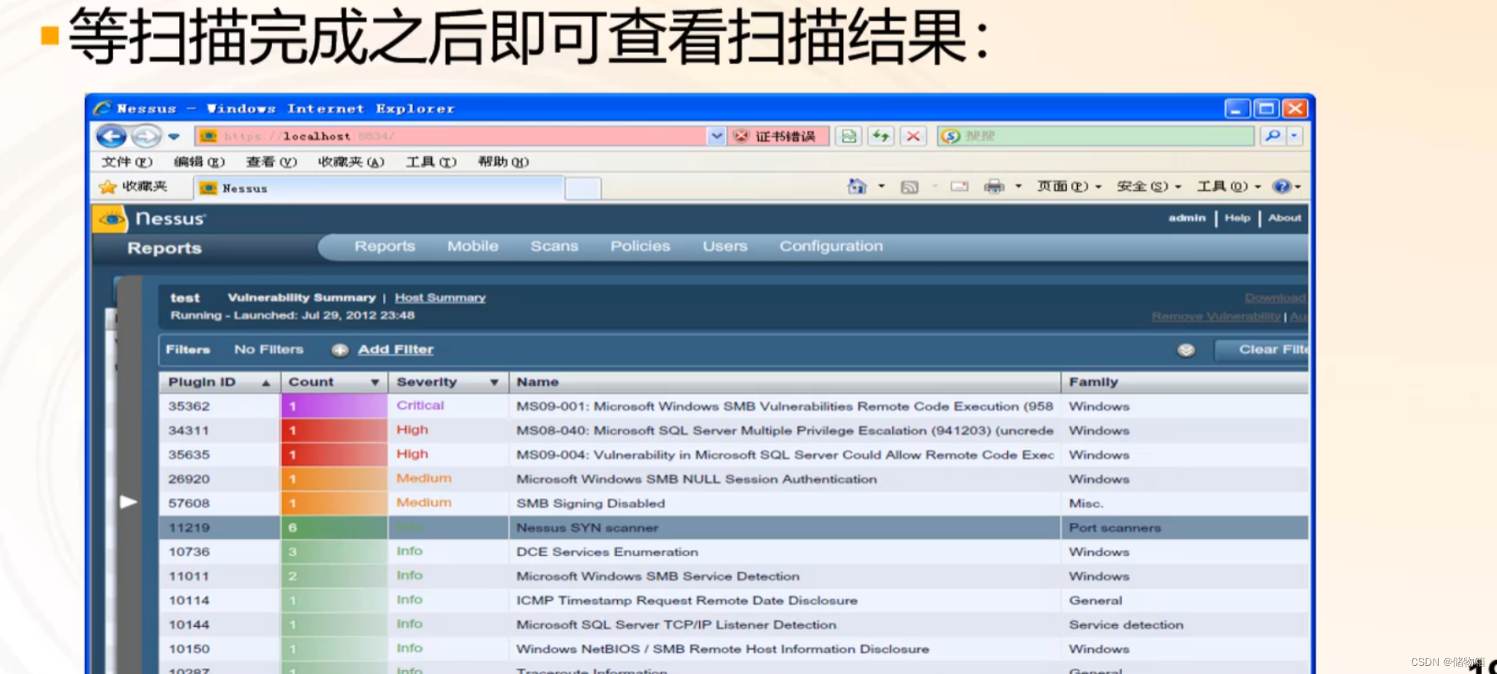Click the orange count cell for plugin 26920
The width and height of the screenshot is (1497, 674).
tap(334, 479)
